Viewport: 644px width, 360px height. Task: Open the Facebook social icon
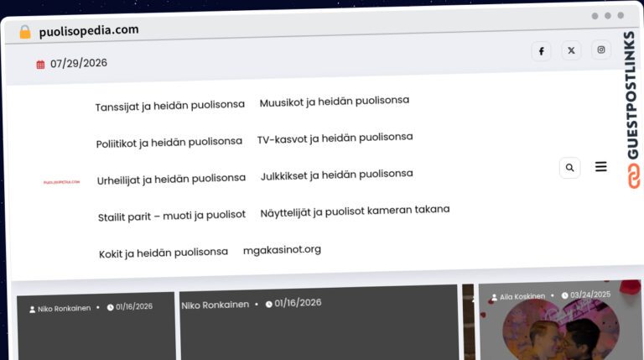542,51
